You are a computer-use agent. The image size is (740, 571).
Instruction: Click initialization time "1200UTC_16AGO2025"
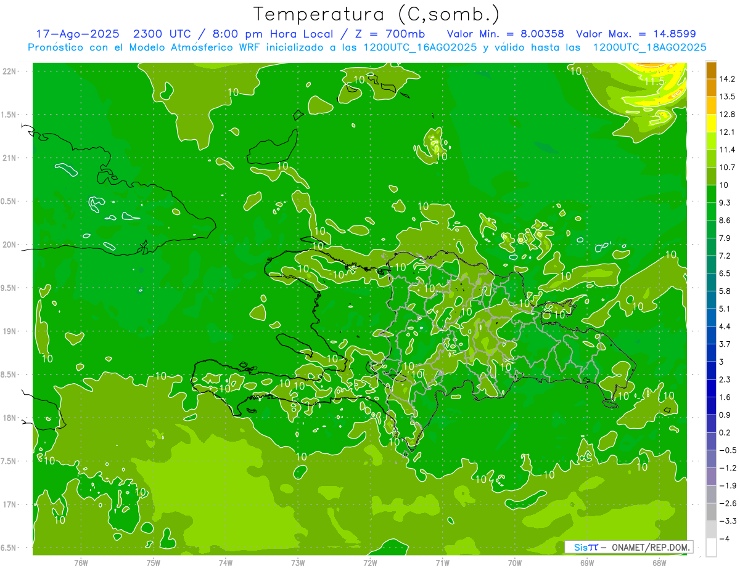coord(420,47)
